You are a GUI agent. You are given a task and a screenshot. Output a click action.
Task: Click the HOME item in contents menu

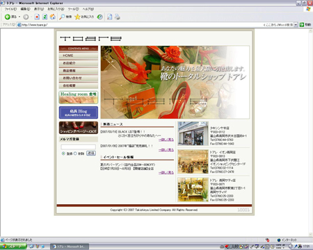(x=79, y=56)
